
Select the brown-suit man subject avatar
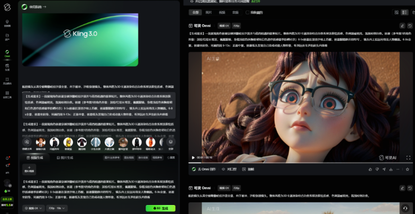pyautogui.click(x=40, y=142)
